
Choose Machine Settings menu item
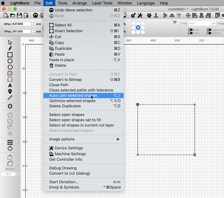[x=83, y=154]
